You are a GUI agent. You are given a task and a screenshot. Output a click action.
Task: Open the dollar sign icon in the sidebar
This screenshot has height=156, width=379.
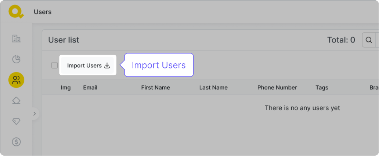pos(16,142)
